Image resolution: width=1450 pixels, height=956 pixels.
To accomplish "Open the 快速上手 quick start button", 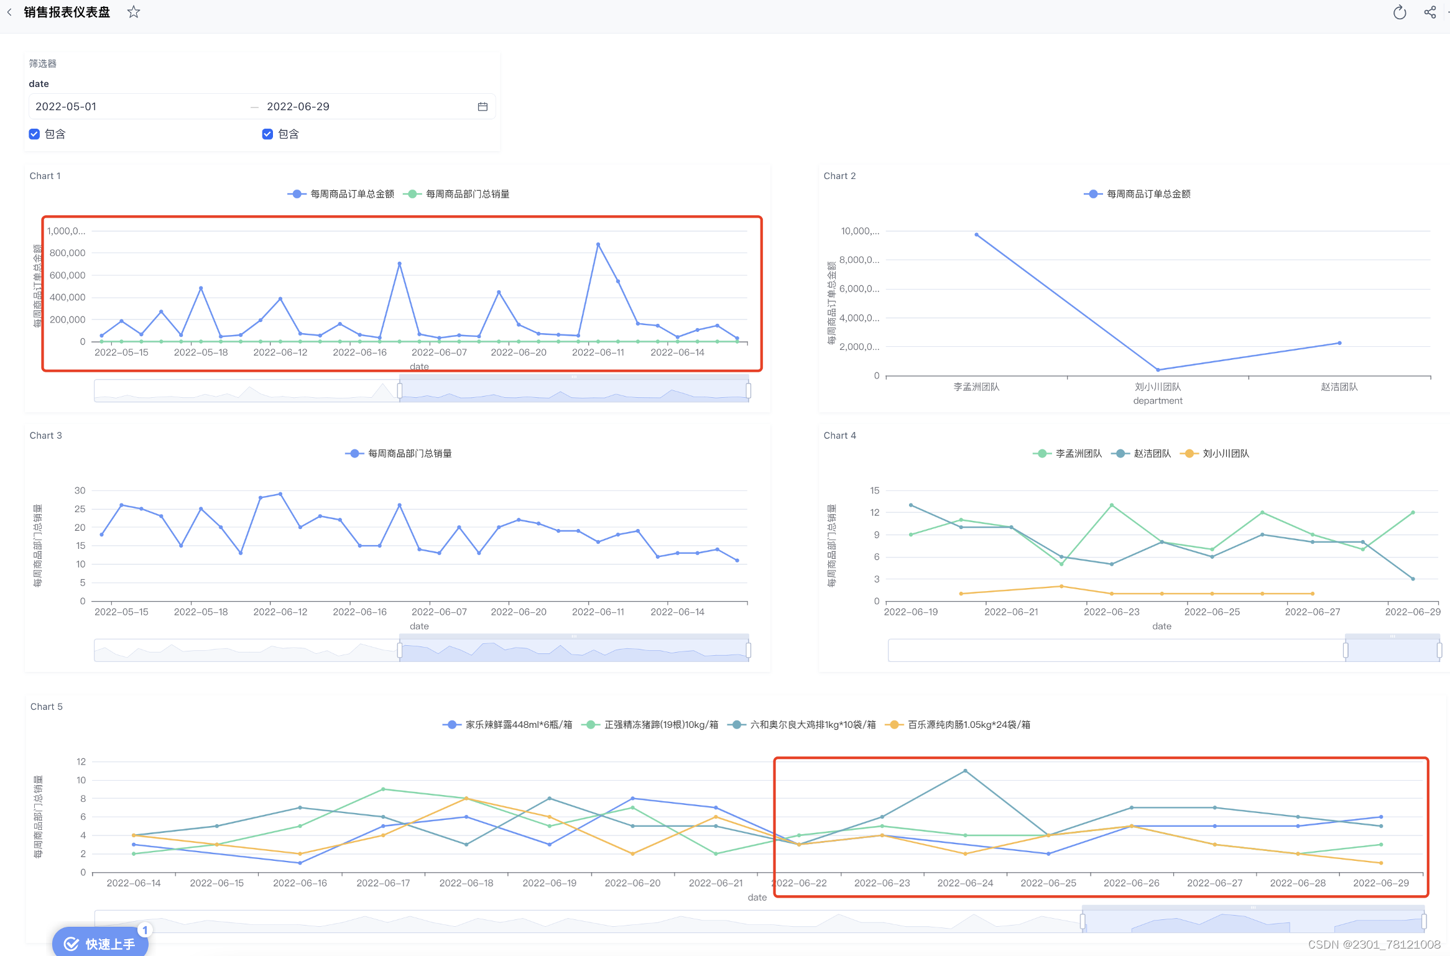I will click(x=101, y=944).
